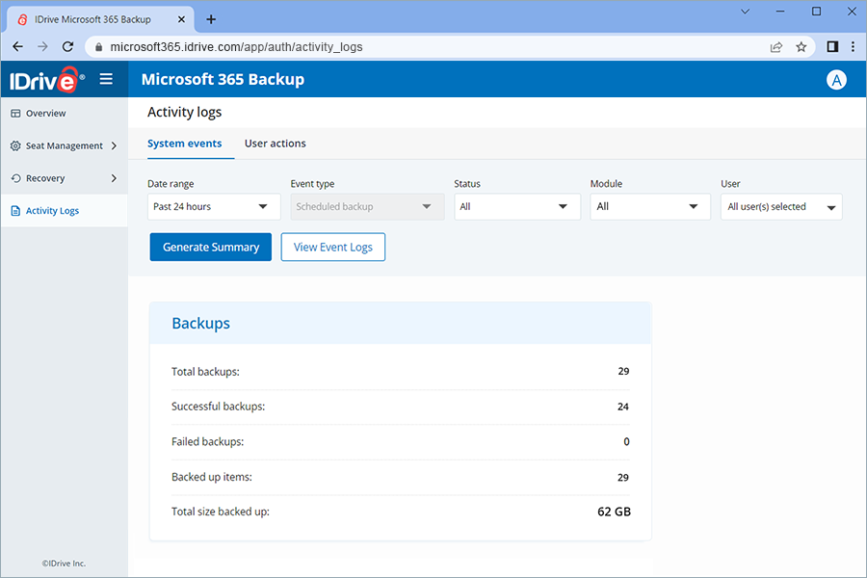
Task: Click the browser address bar URL
Action: [236, 47]
